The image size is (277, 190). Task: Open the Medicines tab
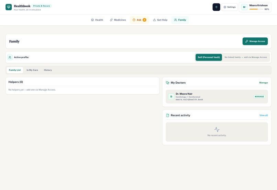pos(118,20)
